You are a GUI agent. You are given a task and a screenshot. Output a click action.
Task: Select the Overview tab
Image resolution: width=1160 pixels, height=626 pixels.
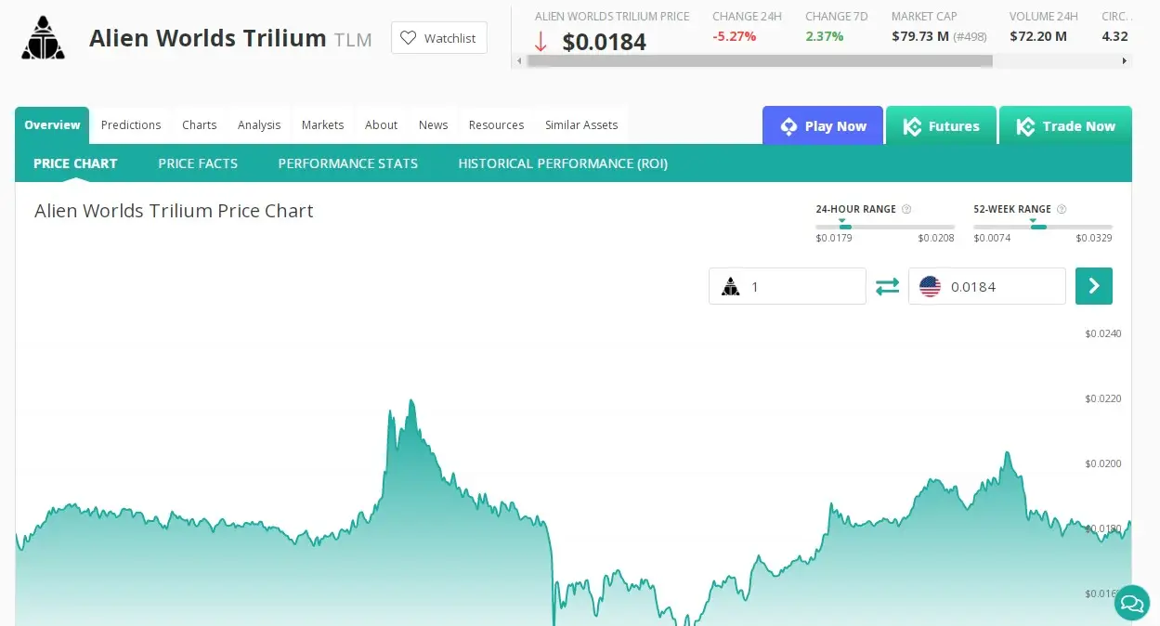point(52,125)
